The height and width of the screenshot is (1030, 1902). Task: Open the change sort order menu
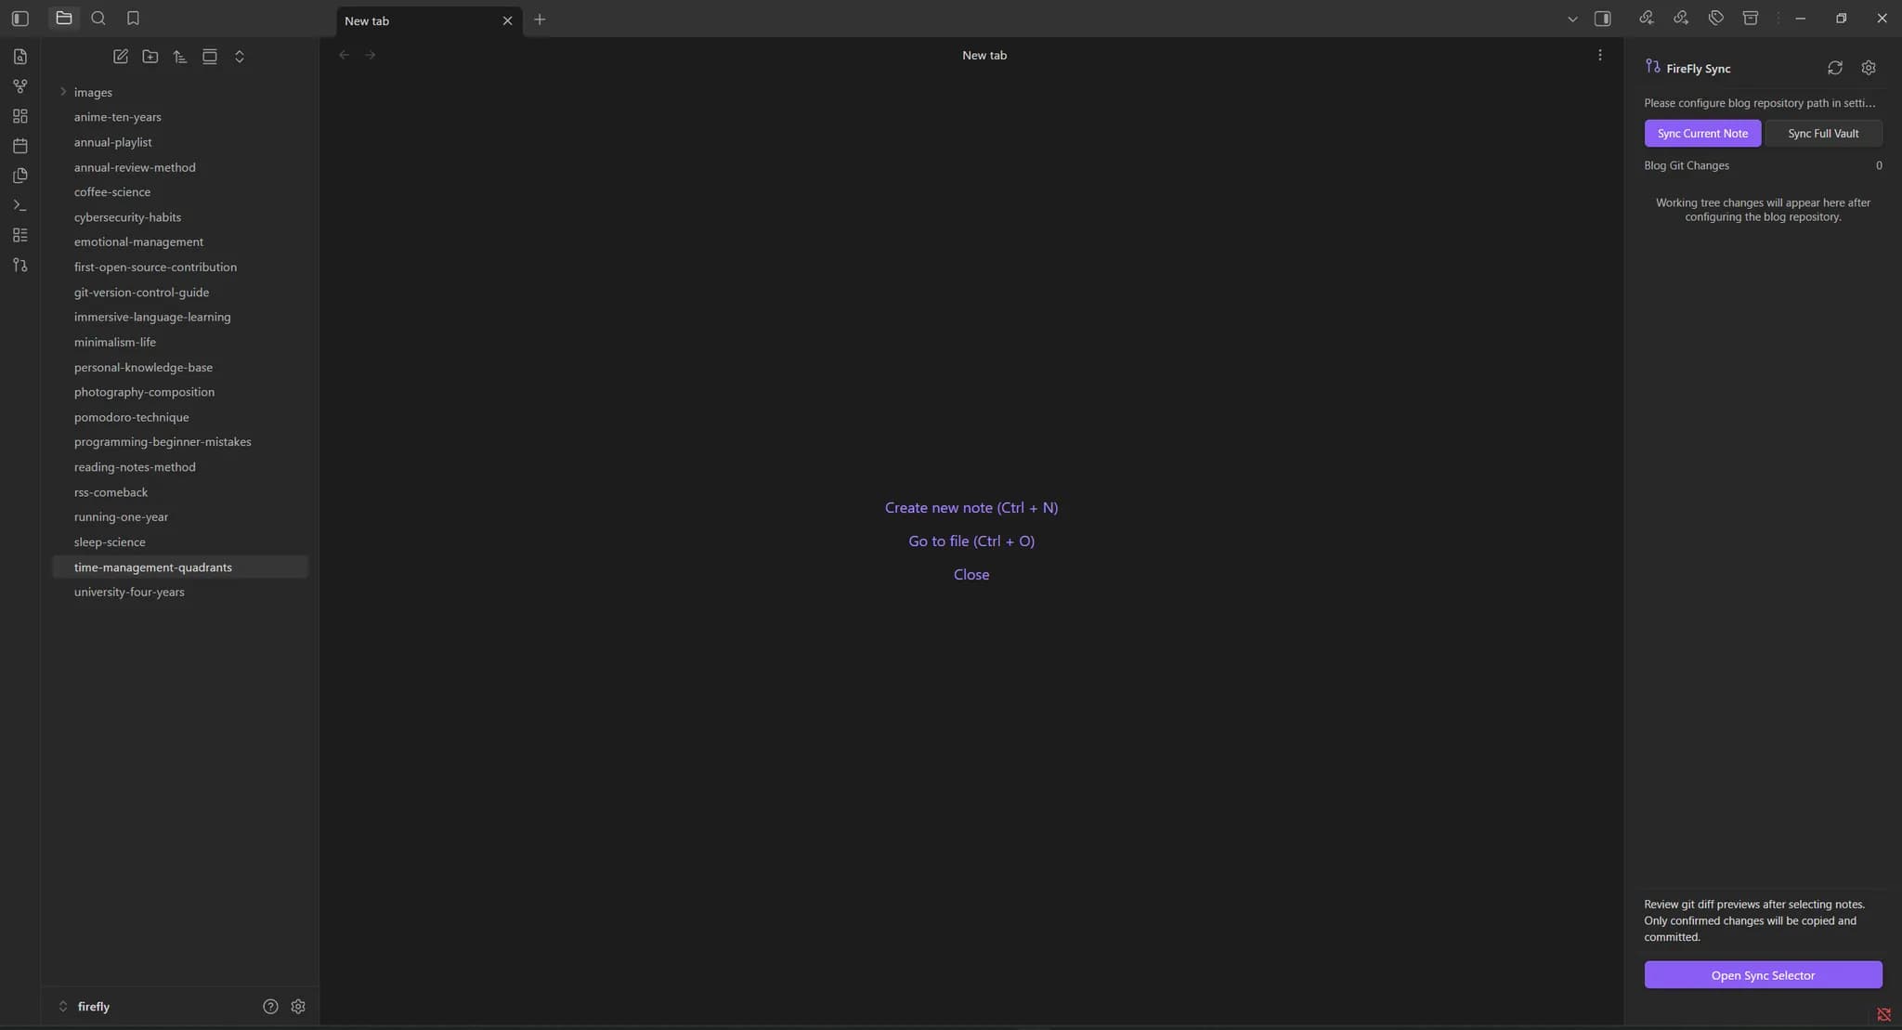(179, 57)
